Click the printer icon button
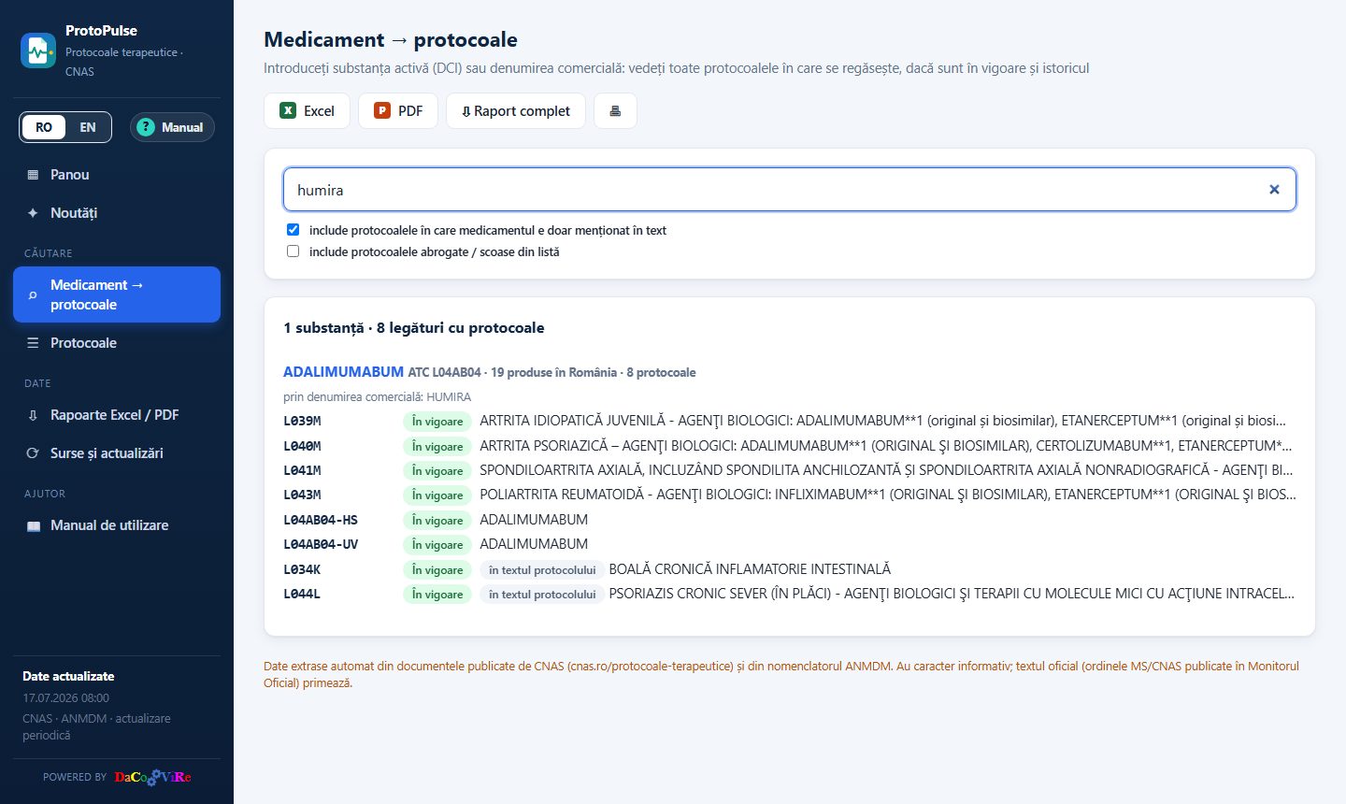Image resolution: width=1346 pixels, height=804 pixels. 615,110
